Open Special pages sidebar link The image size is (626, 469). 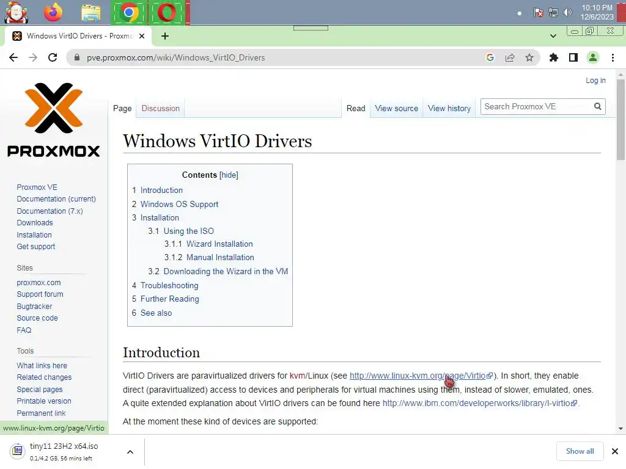pos(40,389)
